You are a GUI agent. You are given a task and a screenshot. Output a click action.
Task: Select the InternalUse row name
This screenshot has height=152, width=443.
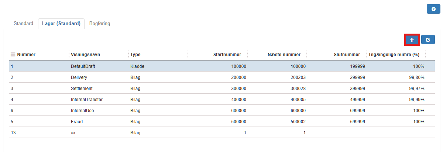point(82,111)
